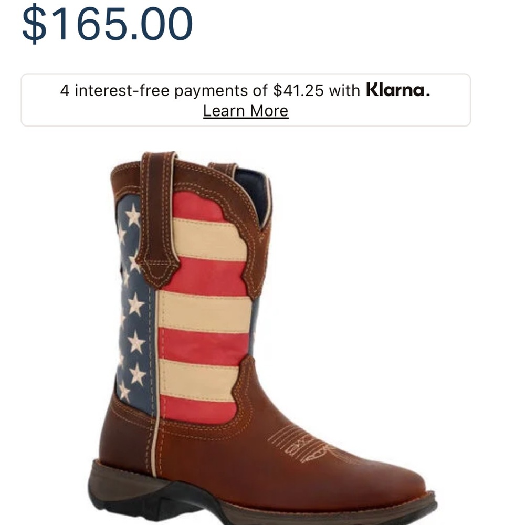Open the Learn More link for Klarna payments
This screenshot has height=525, width=525.
pos(245,110)
